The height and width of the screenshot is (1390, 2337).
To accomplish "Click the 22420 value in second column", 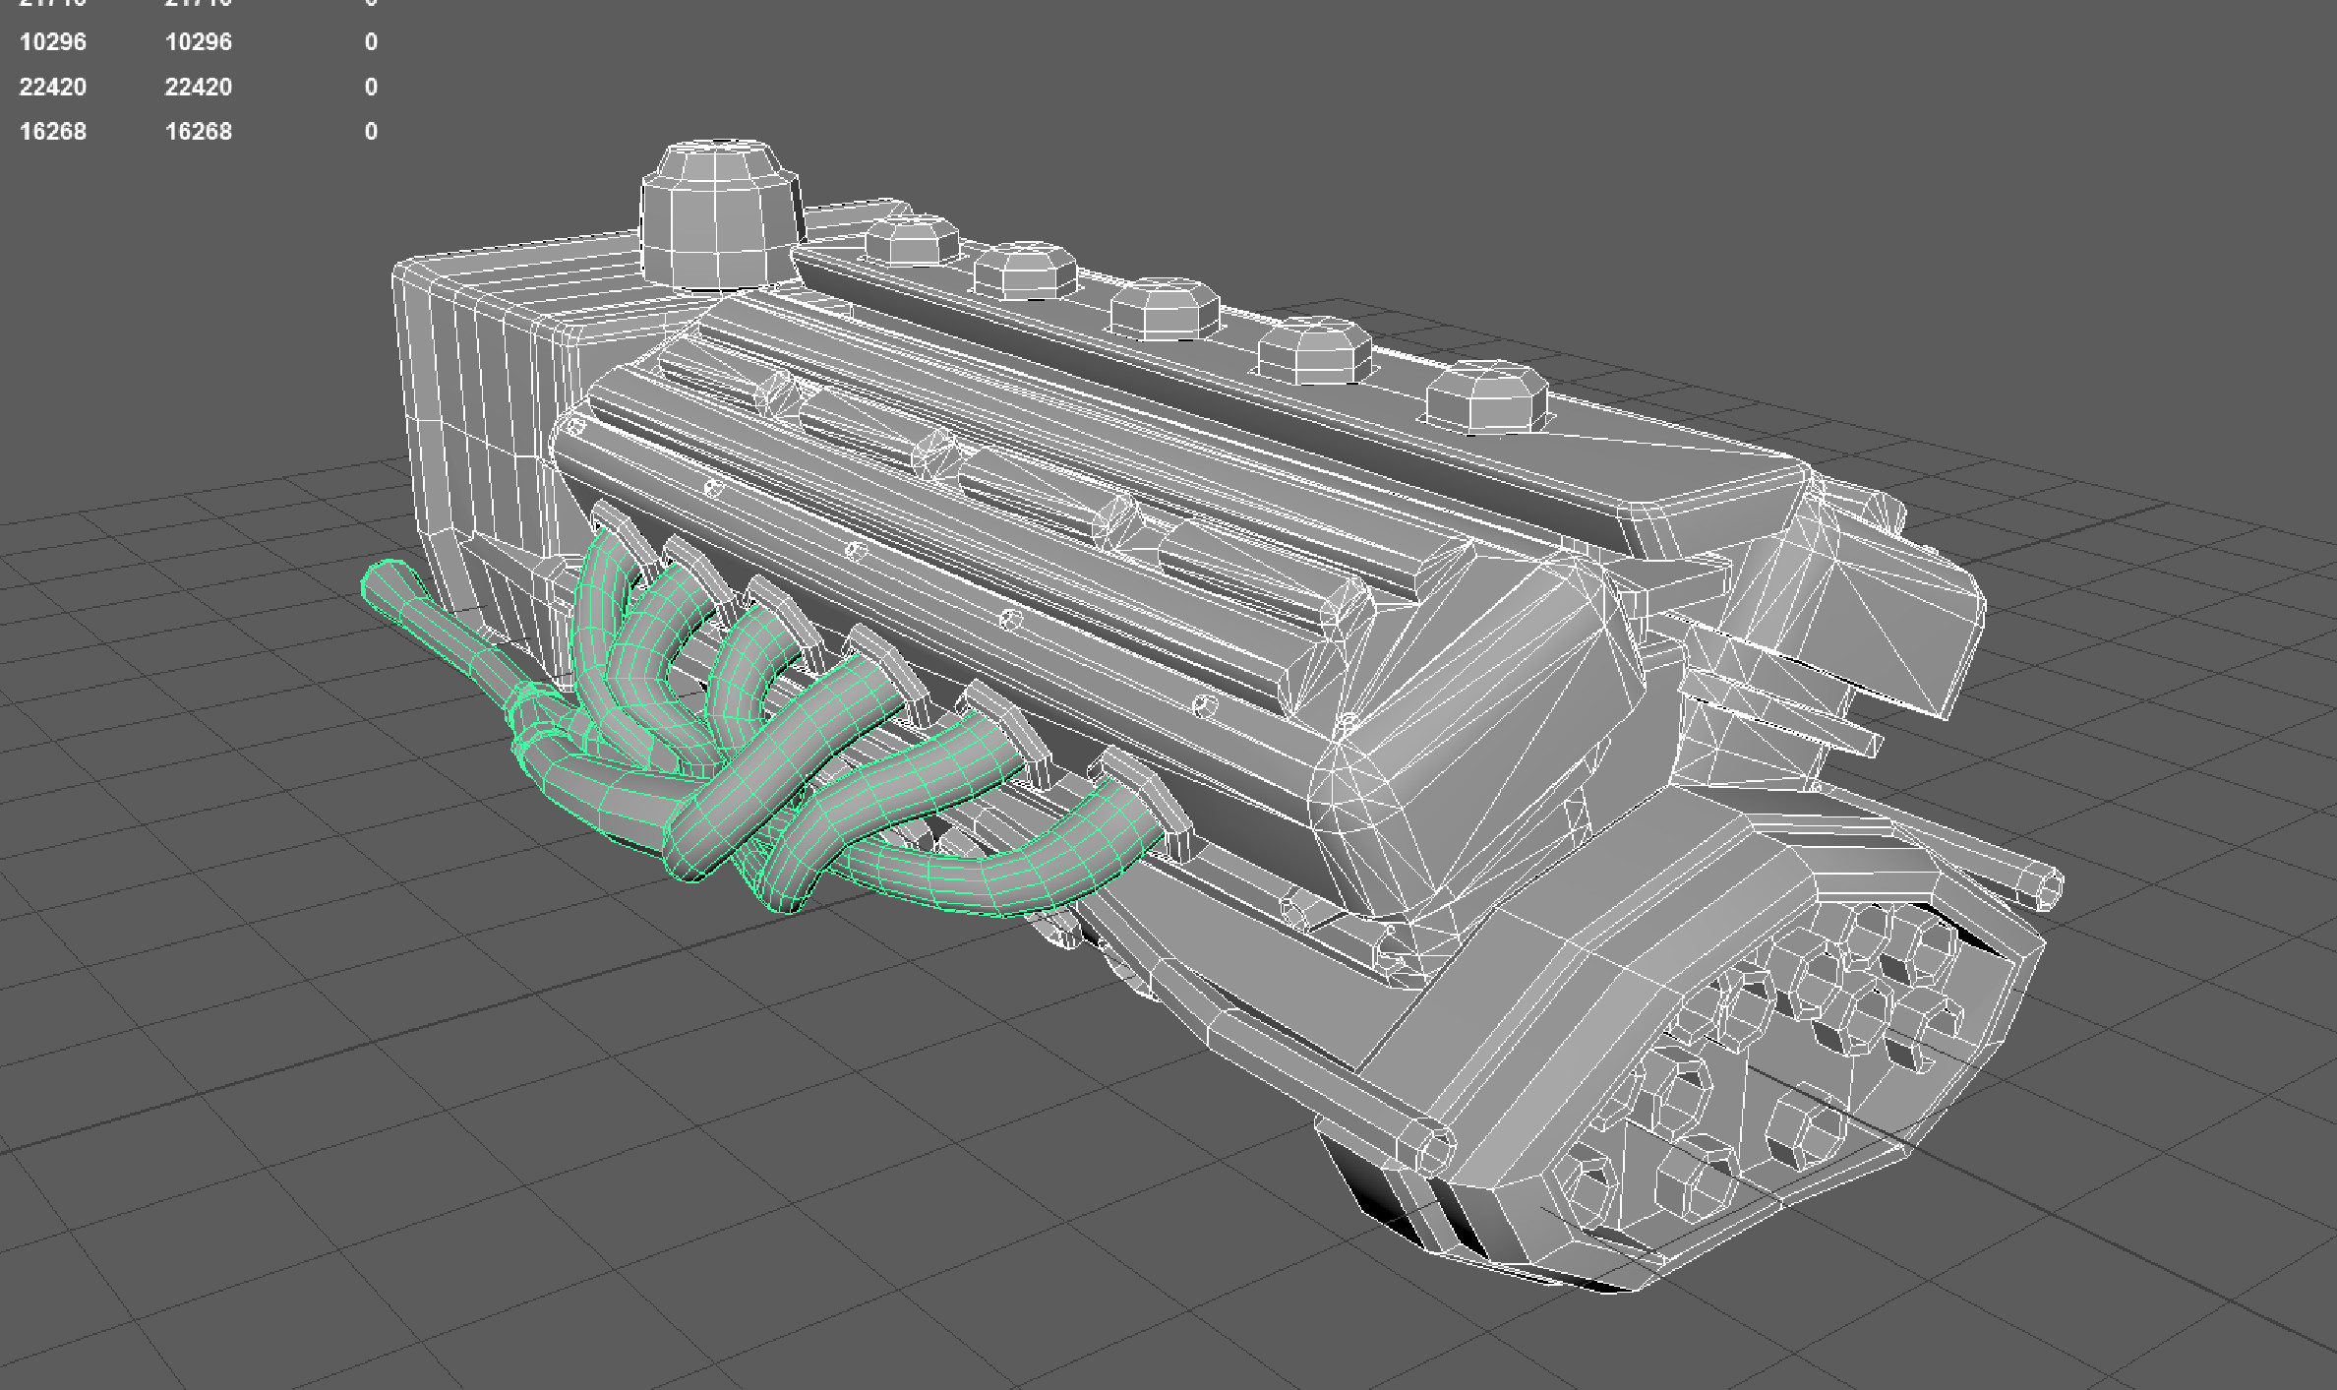I will click(x=198, y=87).
